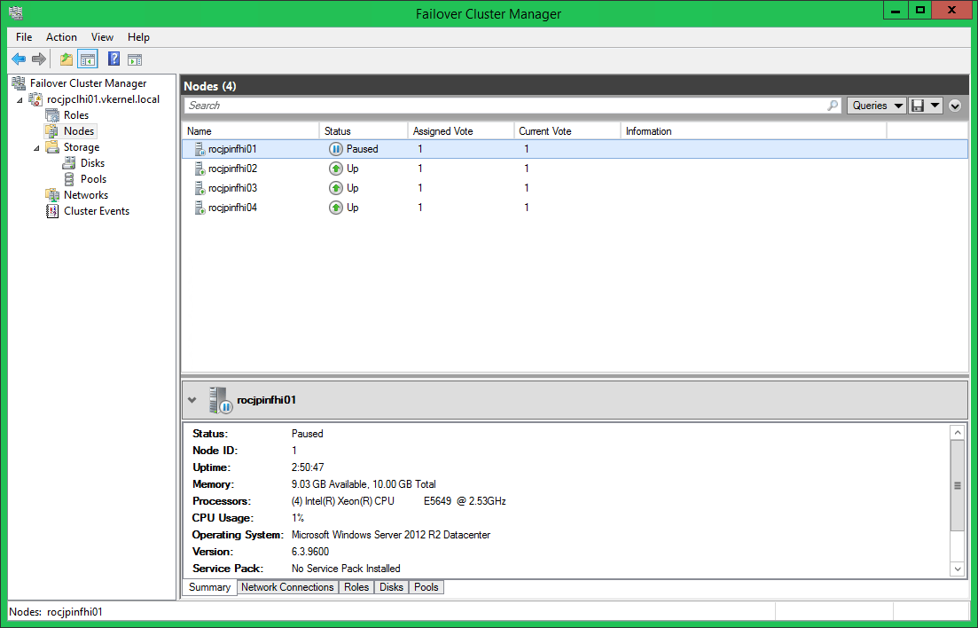This screenshot has height=628, width=978.
Task: Click the green Up status icon for rocjpinfhi03
Action: pos(335,188)
